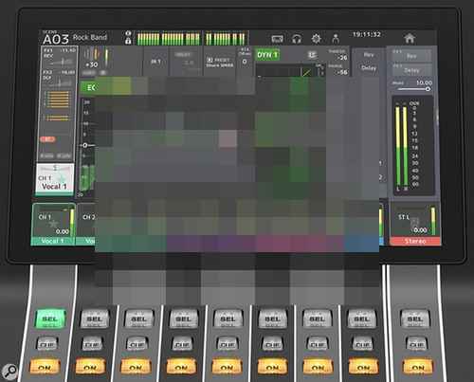The width and height of the screenshot is (474, 382).
Task: Open the A03 Rock Band scene list
Action: click(x=75, y=38)
